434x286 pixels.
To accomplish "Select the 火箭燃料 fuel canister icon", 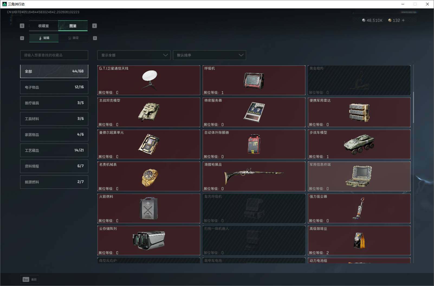I will click(149, 208).
